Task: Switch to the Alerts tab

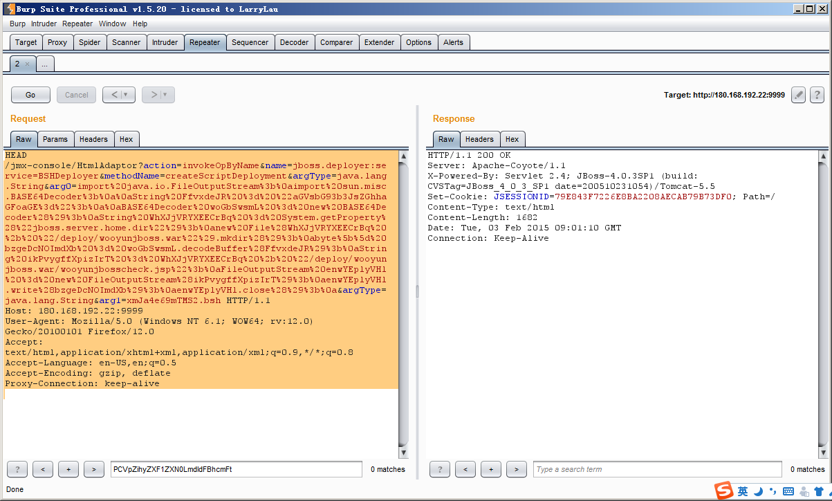Action: (x=454, y=42)
